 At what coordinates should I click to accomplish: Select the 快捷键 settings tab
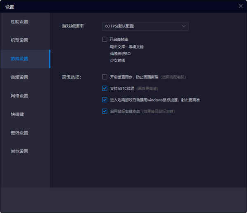17,114
